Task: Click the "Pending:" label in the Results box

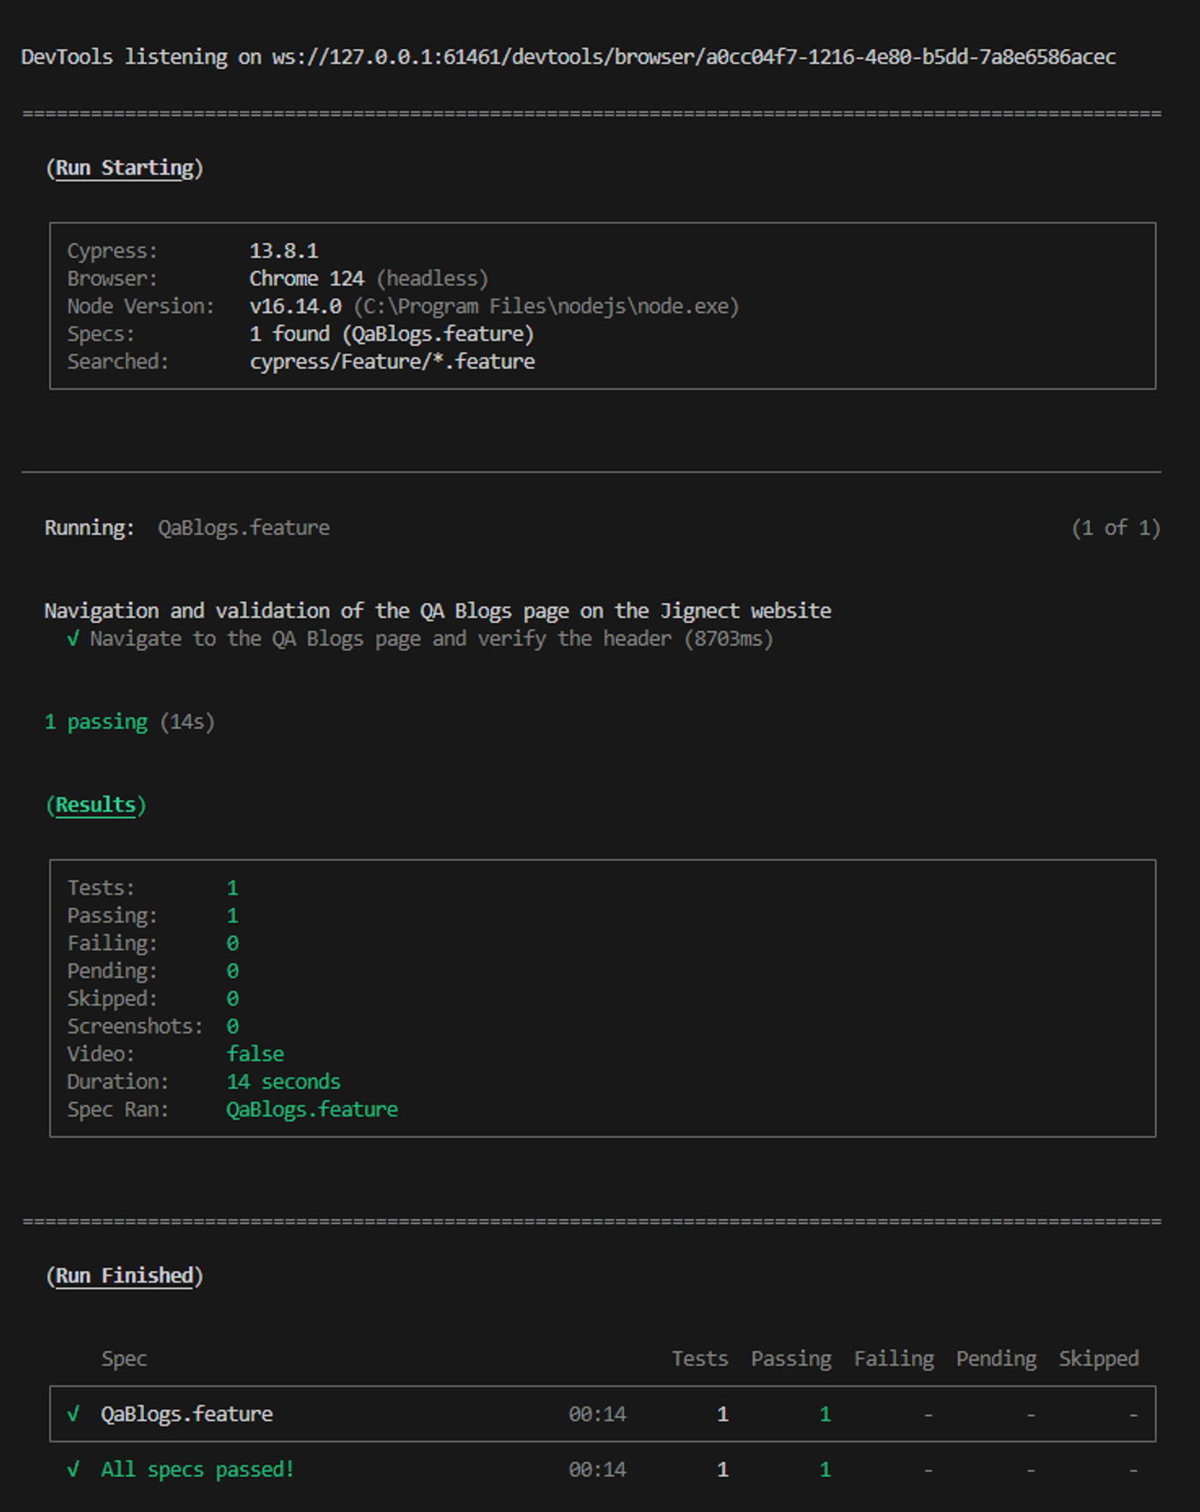Action: (112, 971)
